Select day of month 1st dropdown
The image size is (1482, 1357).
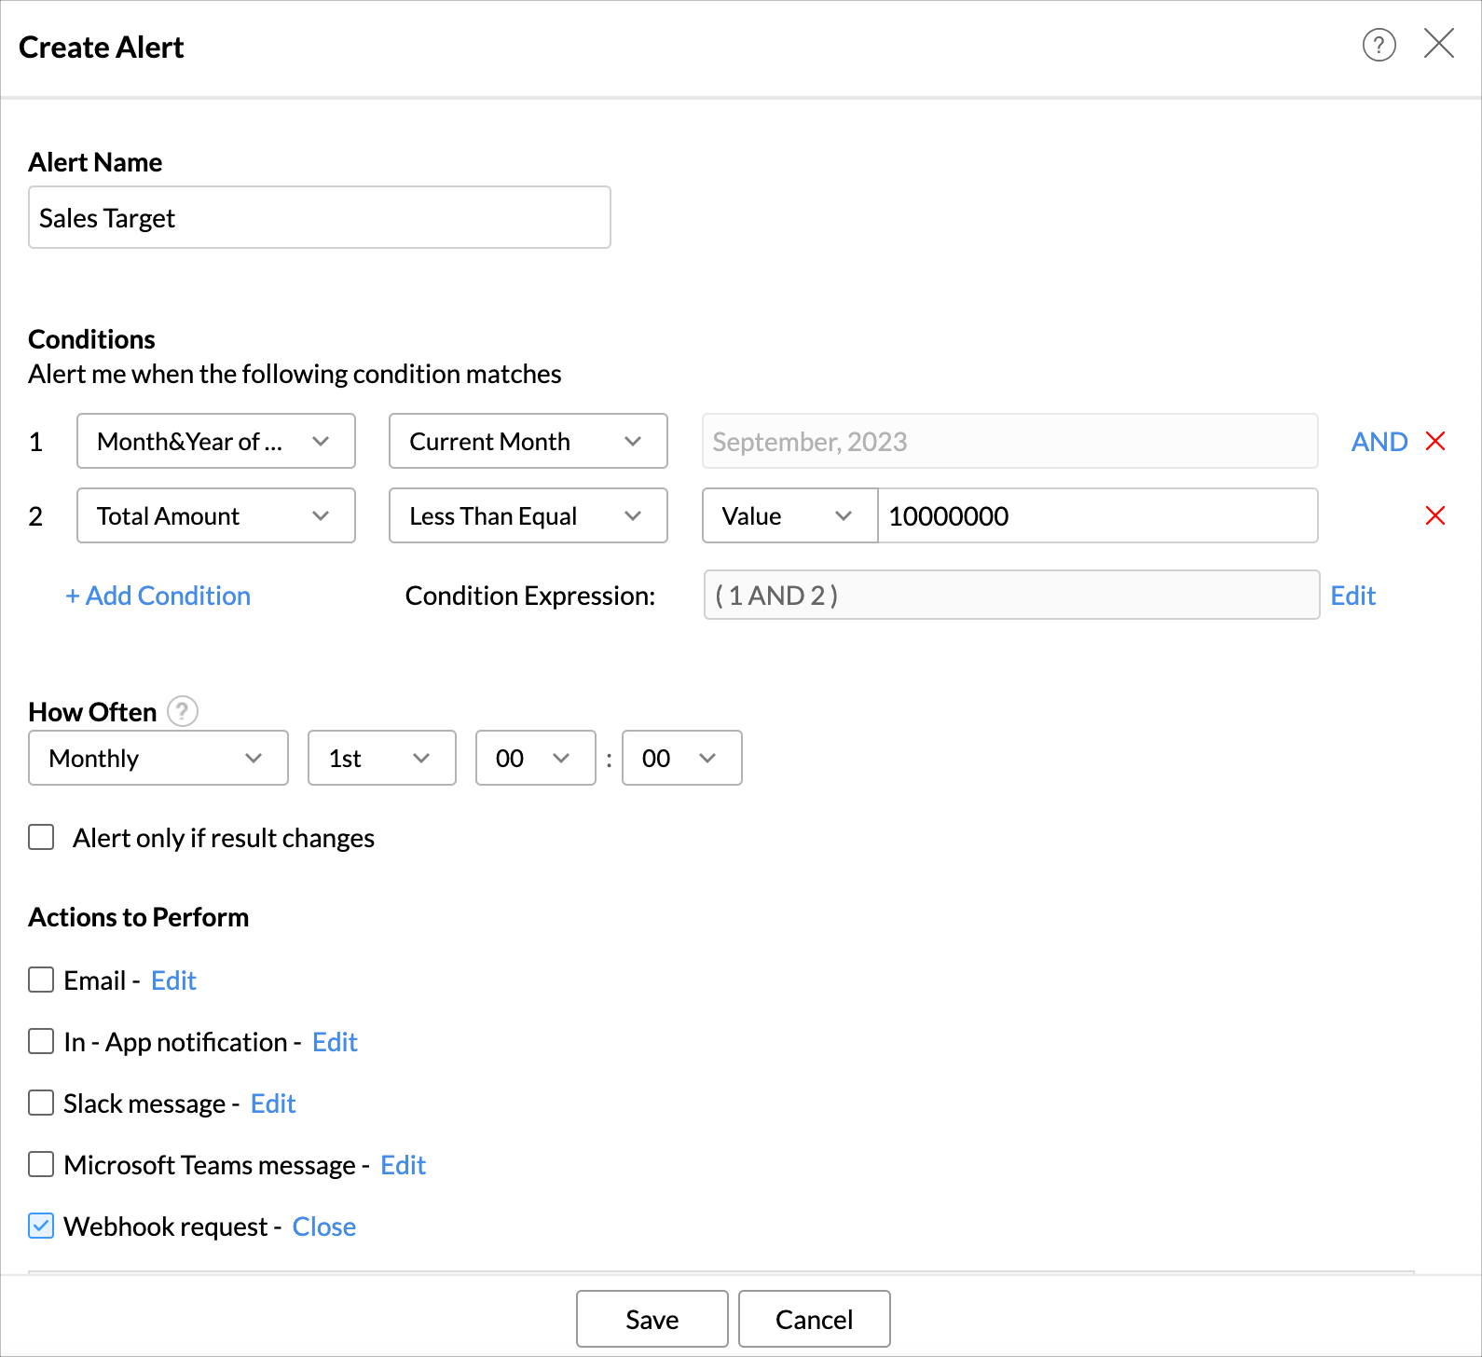(x=382, y=758)
